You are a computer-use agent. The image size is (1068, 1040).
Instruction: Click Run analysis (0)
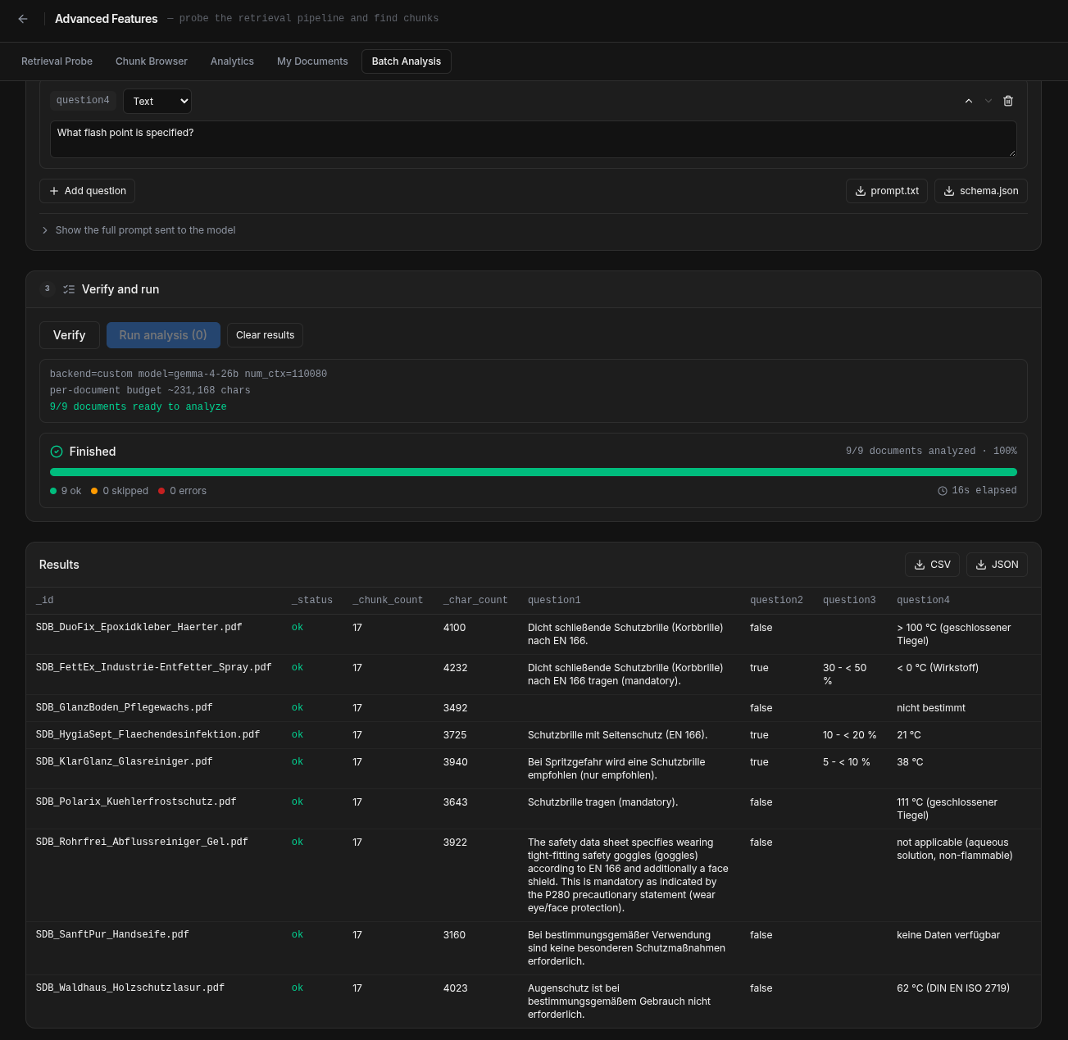click(163, 335)
